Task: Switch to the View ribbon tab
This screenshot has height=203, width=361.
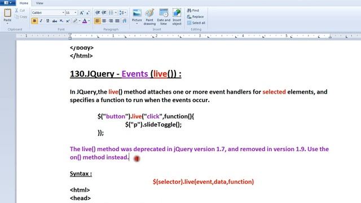Action: click(39, 3)
